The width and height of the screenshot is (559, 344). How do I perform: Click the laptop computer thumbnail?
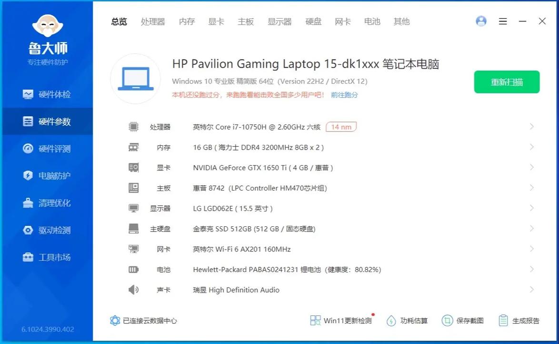pyautogui.click(x=136, y=79)
